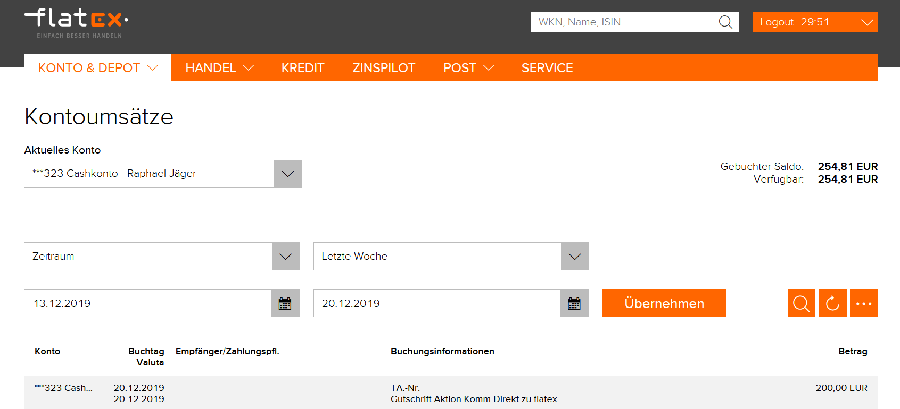Click the magnifier icon in search field

point(725,22)
